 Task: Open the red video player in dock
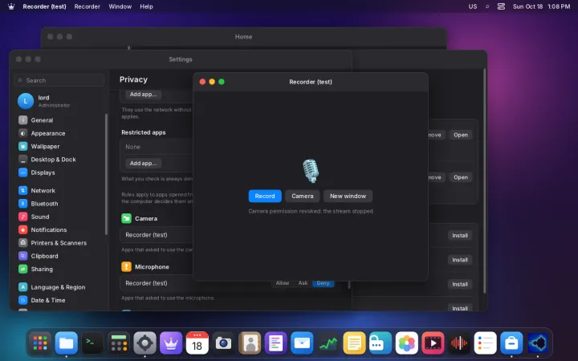[x=433, y=343]
